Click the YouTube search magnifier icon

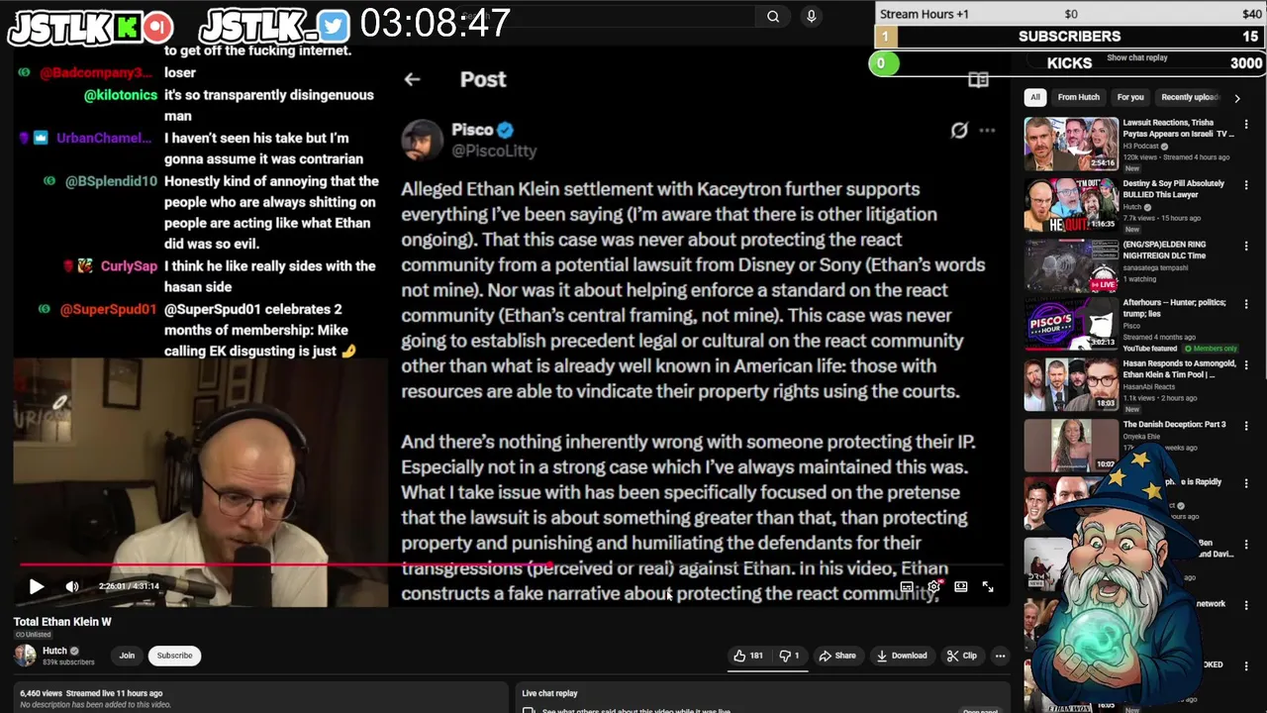773,16
